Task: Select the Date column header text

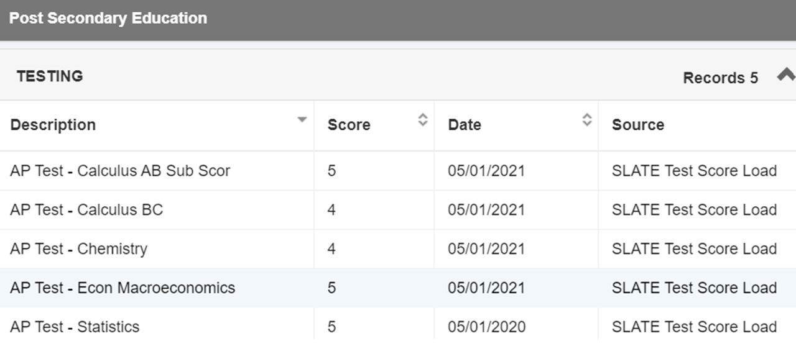Action: 465,125
